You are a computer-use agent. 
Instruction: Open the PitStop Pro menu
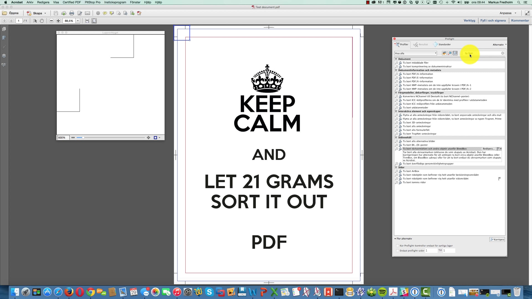pyautogui.click(x=93, y=2)
